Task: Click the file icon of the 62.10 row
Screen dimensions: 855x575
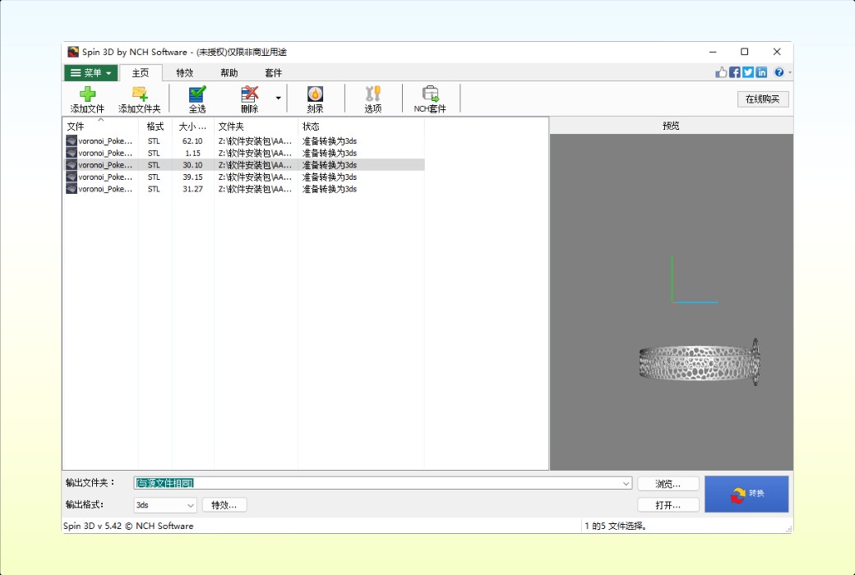Action: [72, 140]
